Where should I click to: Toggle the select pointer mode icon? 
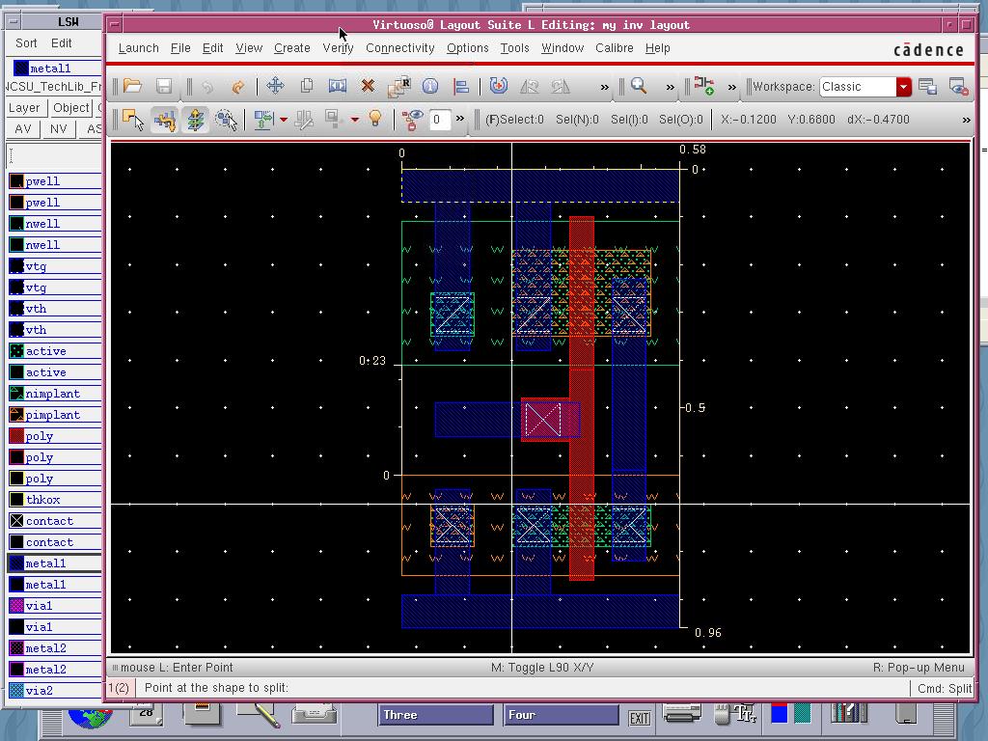[x=133, y=119]
